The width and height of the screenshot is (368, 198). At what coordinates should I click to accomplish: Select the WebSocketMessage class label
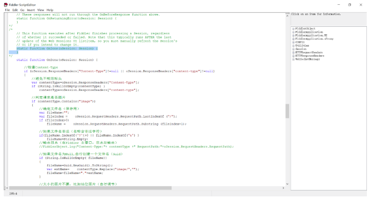[x=307, y=59]
